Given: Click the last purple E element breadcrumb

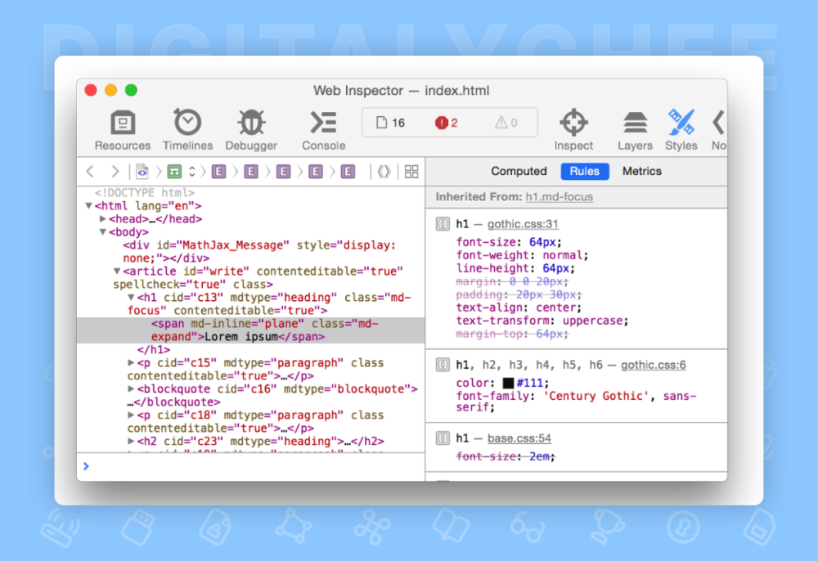Looking at the screenshot, I should pos(348,171).
